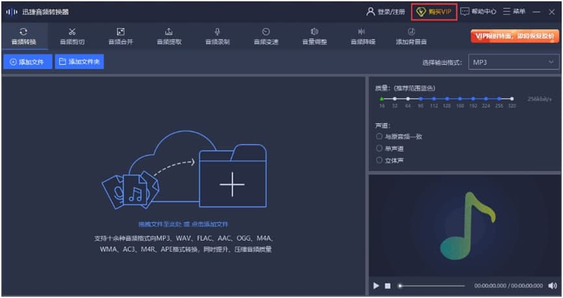The image size is (563, 298).
Task: Select the 立体声 (stereo) radio button
Action: [x=379, y=160]
